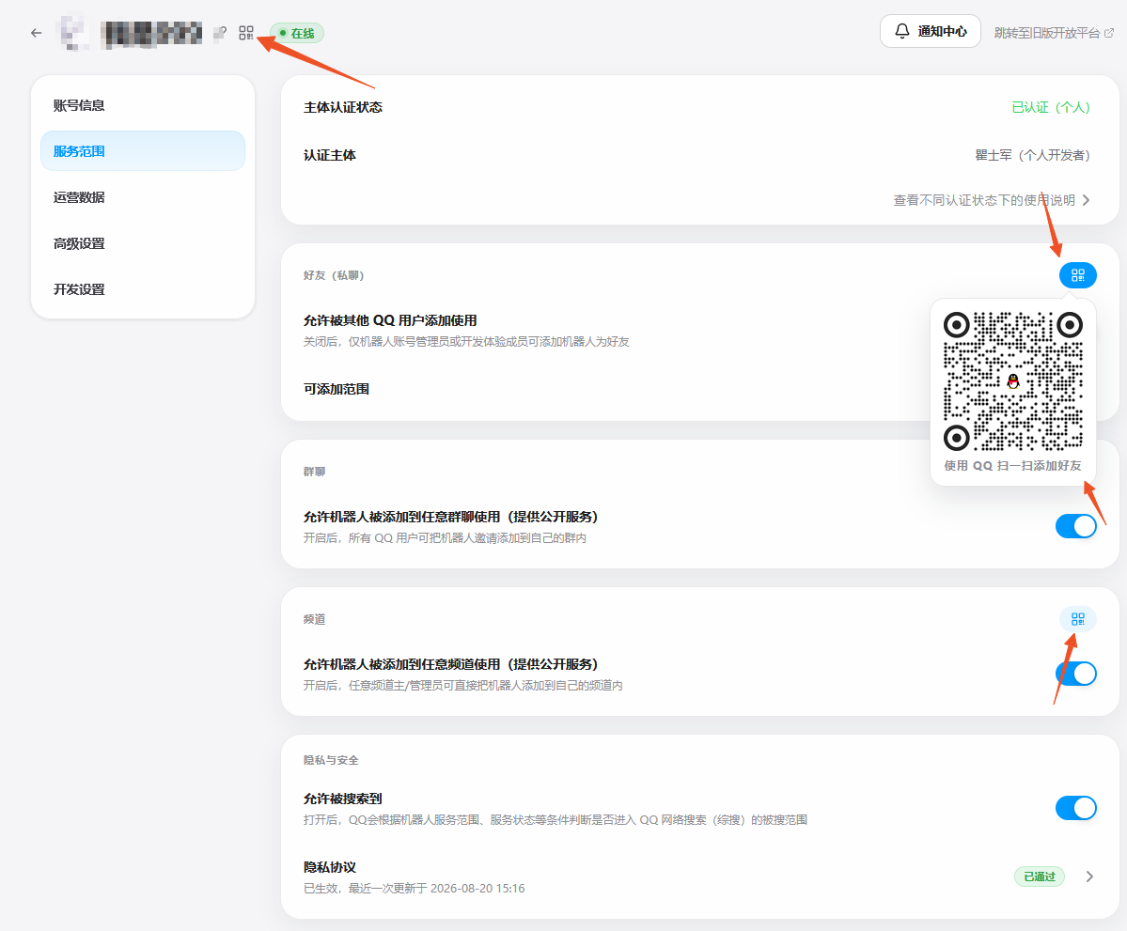The image size is (1127, 931).
Task: Click 隐私与安全 section label
Action: pos(331,760)
